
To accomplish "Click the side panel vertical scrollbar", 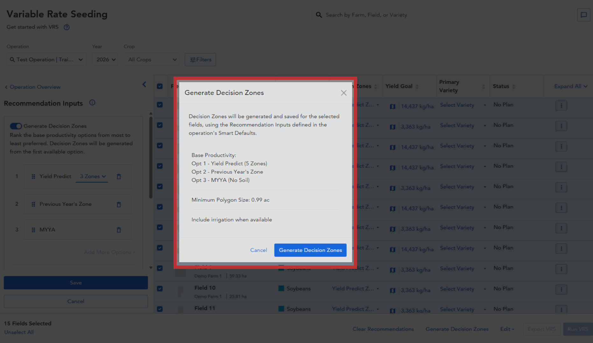I will [151, 158].
